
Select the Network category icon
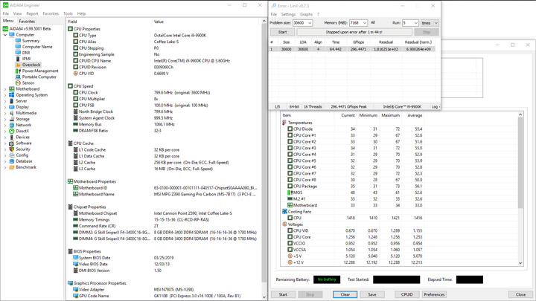pos(12,125)
